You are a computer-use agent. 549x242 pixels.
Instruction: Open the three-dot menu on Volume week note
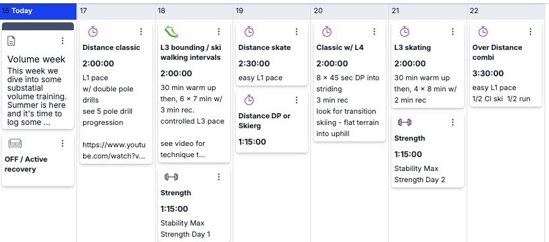click(63, 41)
